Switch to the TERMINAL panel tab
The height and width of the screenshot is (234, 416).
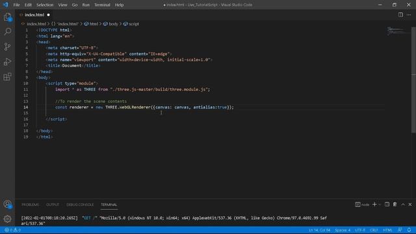click(x=109, y=205)
